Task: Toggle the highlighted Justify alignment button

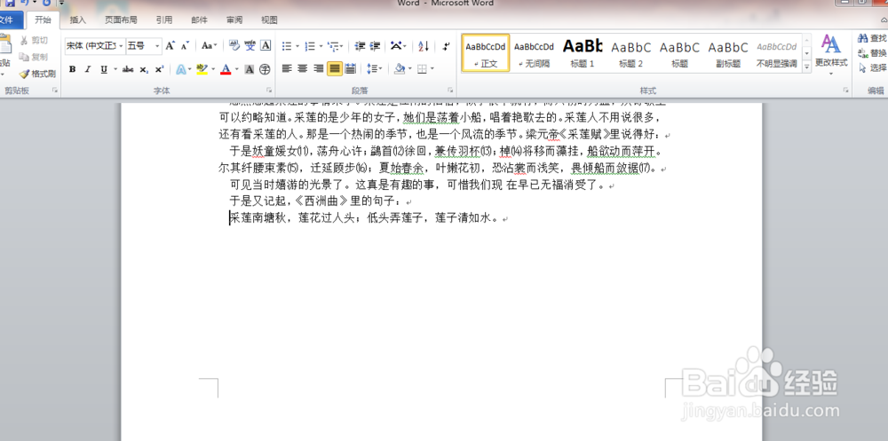Action: [x=335, y=69]
